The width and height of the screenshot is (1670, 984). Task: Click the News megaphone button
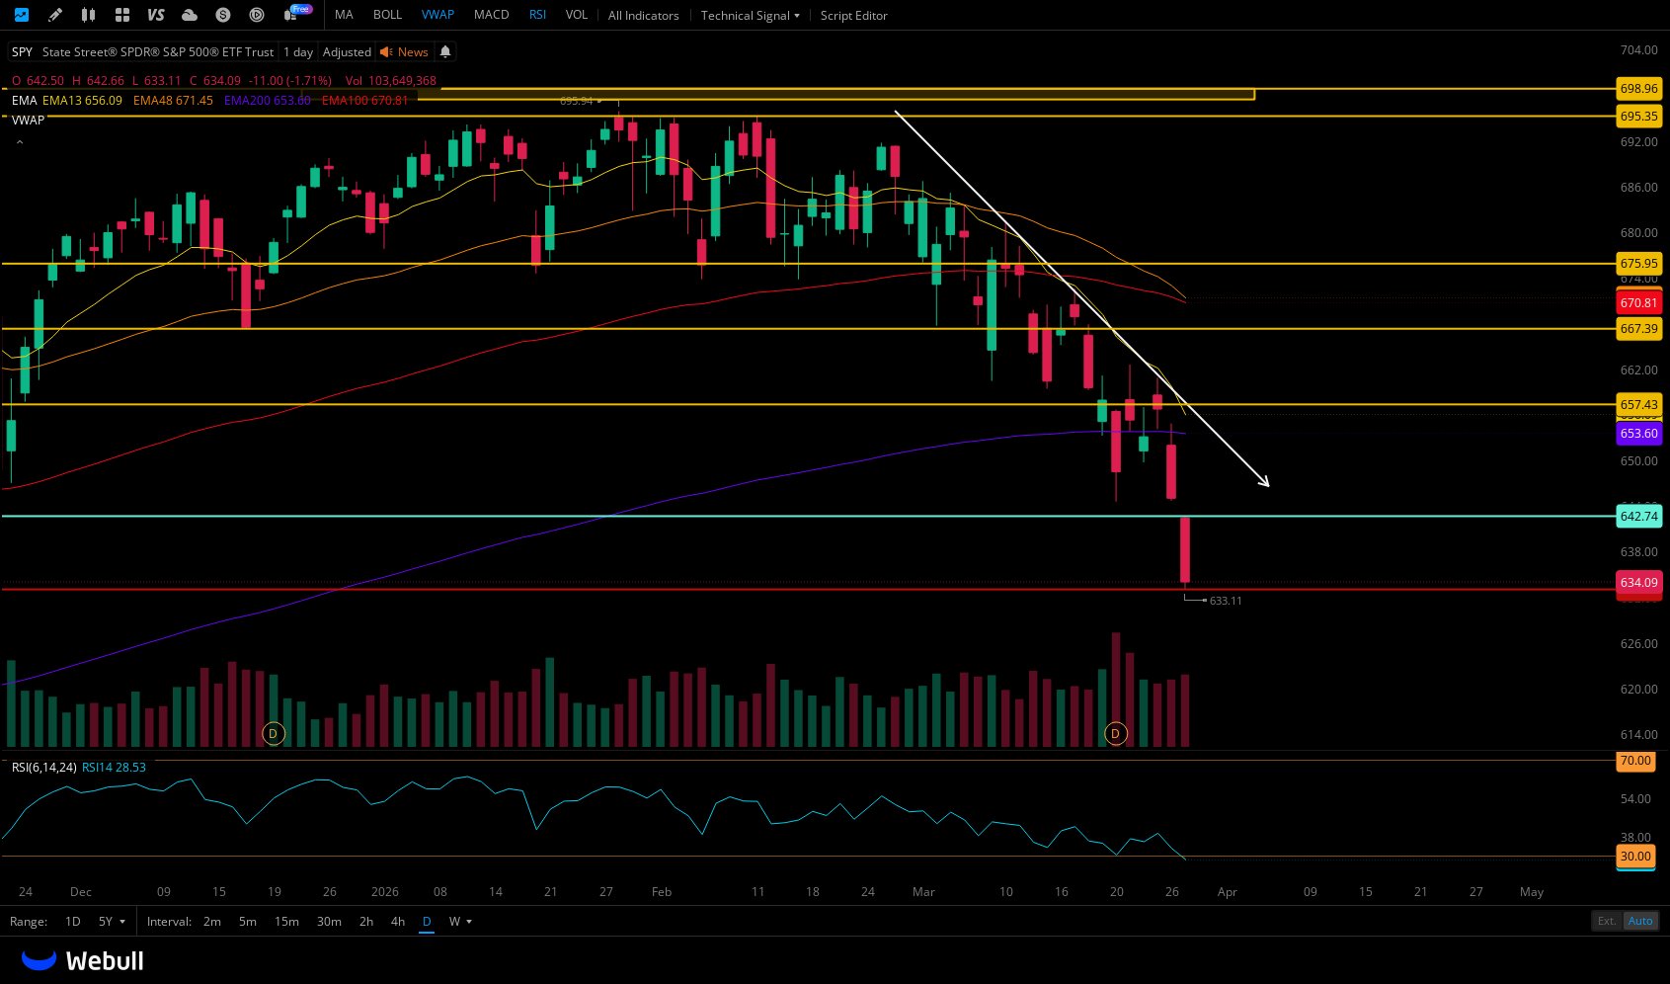coord(404,51)
